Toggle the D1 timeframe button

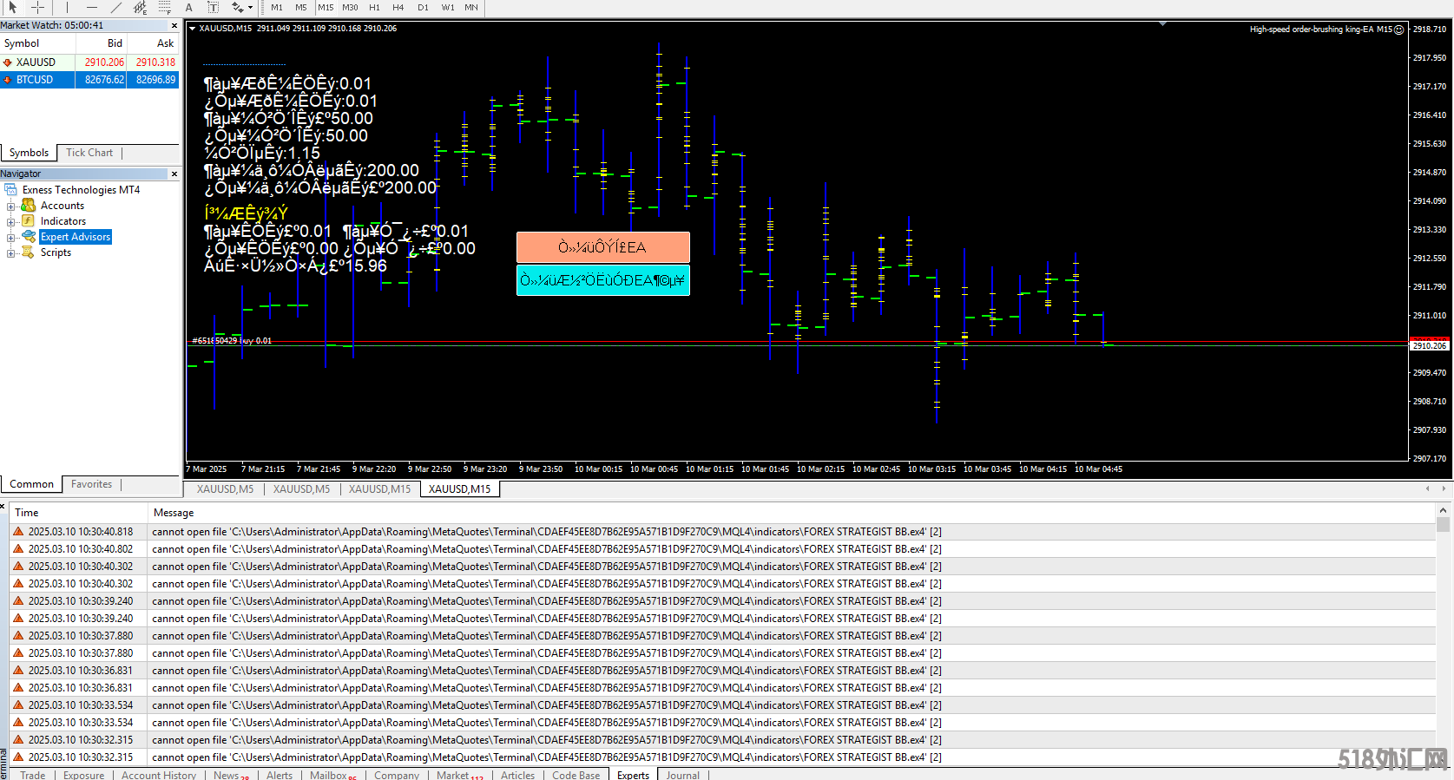click(423, 7)
